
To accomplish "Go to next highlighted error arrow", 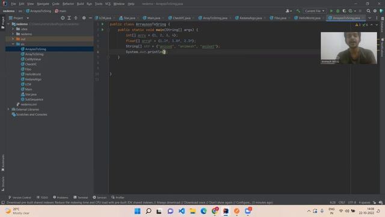I will [377, 25].
